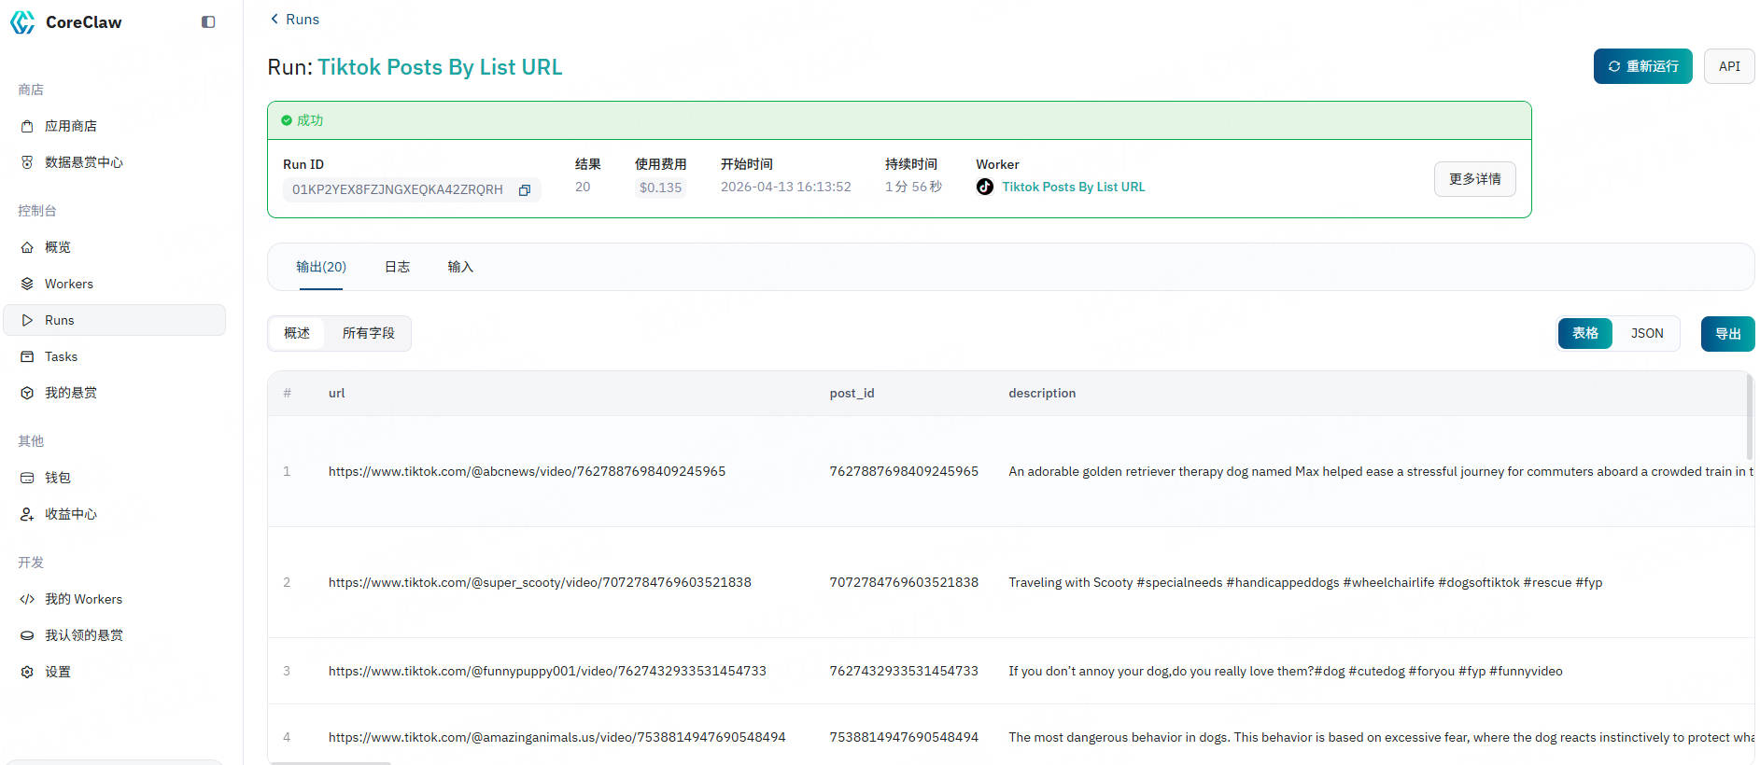Go to 概览 dashboard page
The height and width of the screenshot is (765, 1760).
coord(58,247)
